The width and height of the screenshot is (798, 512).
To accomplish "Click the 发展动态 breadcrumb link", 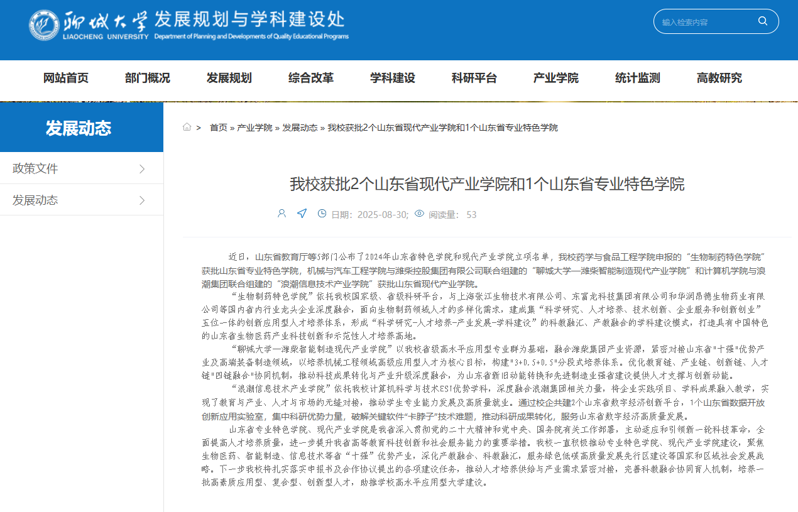I will 300,128.
